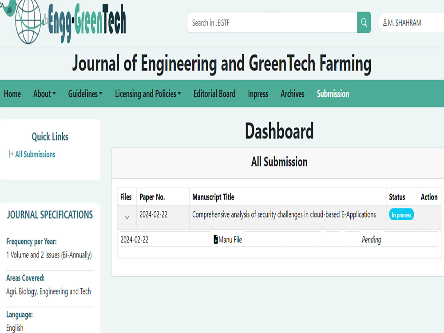The height and width of the screenshot is (333, 444).
Task: Click the Search in JEGTF input field
Action: point(271,23)
